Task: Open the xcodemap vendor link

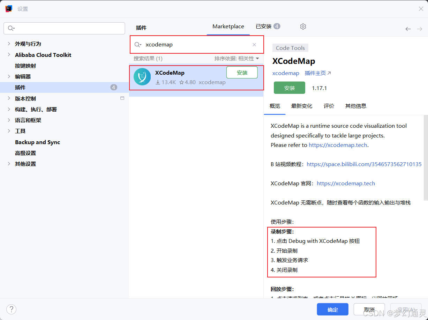Action: (x=286, y=73)
